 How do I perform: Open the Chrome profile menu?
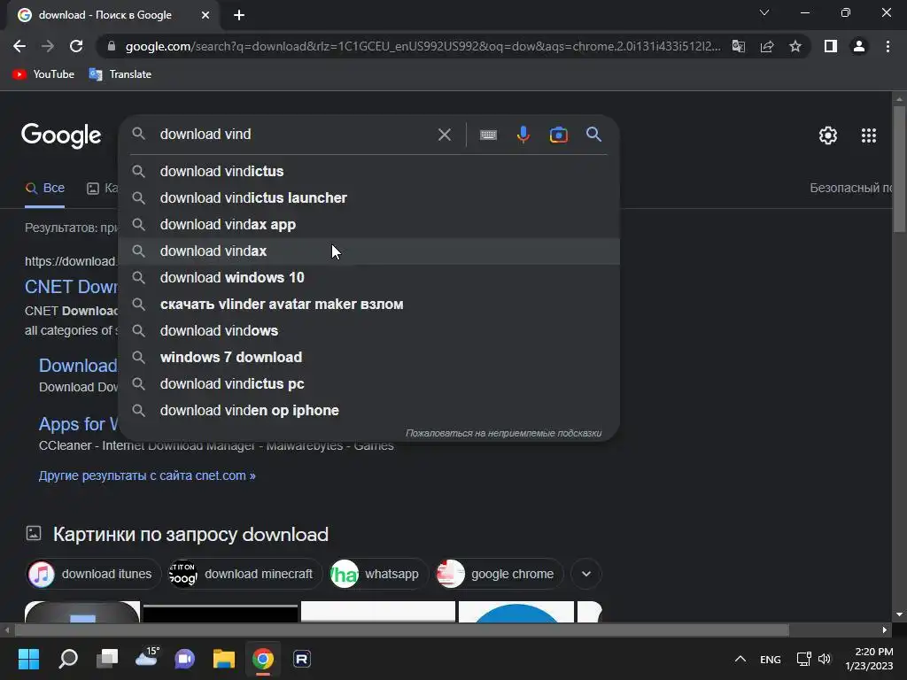click(x=859, y=46)
